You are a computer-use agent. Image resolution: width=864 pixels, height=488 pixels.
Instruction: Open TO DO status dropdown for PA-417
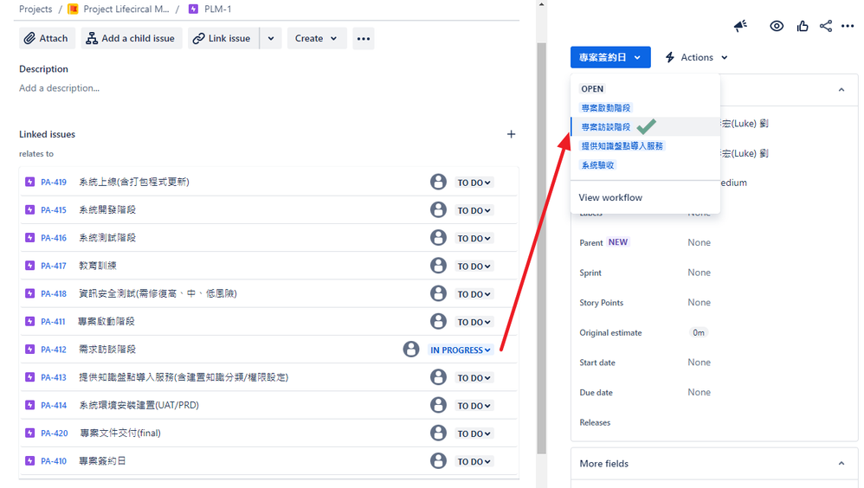coord(474,266)
